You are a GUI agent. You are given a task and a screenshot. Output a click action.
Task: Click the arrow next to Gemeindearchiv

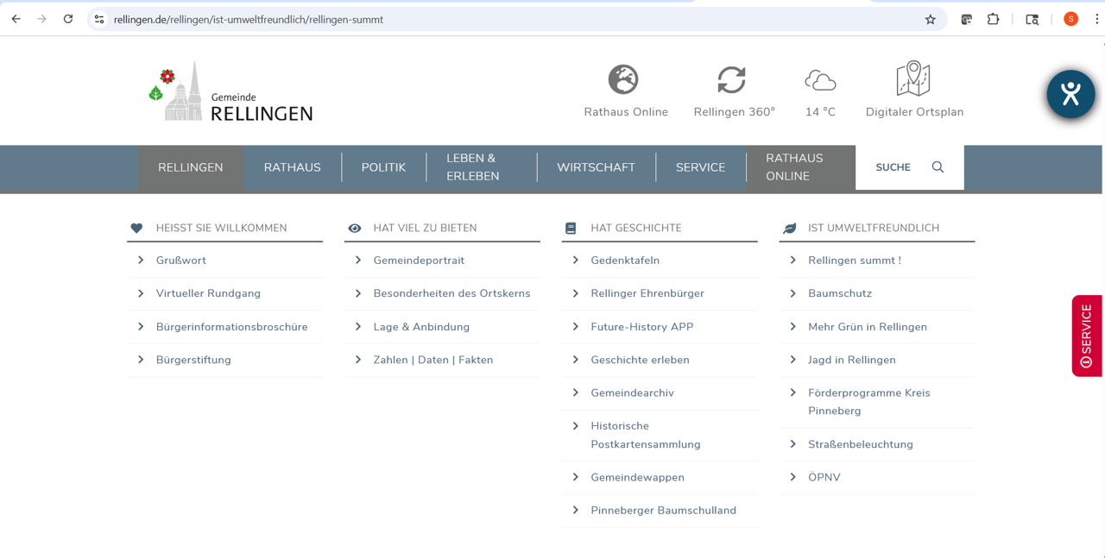(576, 393)
